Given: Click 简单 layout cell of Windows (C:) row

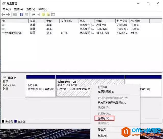Looking at the screenshot, I should (33, 33).
